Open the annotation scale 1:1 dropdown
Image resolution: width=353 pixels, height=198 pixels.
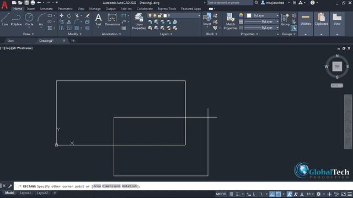[310, 194]
